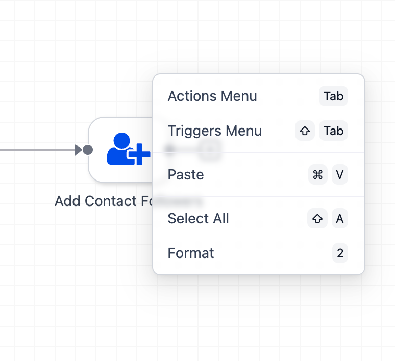Choose Select All in the context menu
Viewport: 395px width, 361px height.
(x=198, y=219)
